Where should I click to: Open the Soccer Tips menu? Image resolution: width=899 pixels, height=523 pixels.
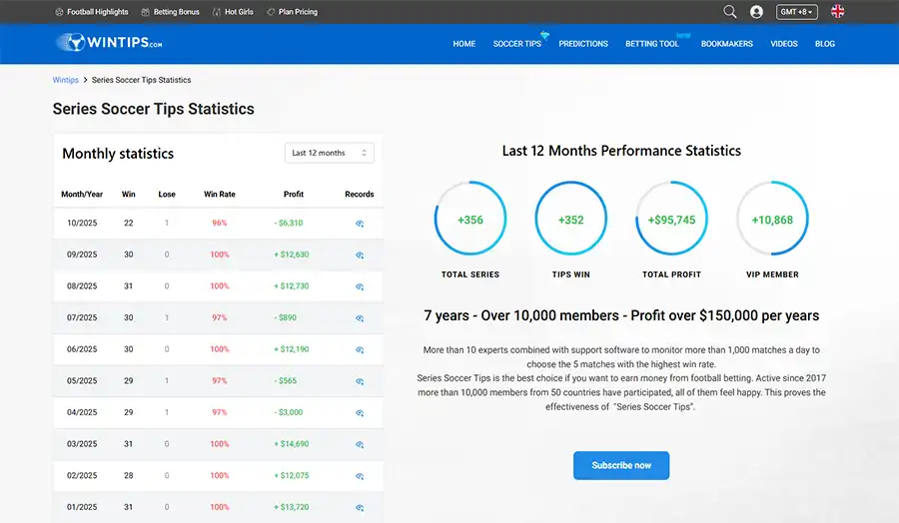[516, 44]
